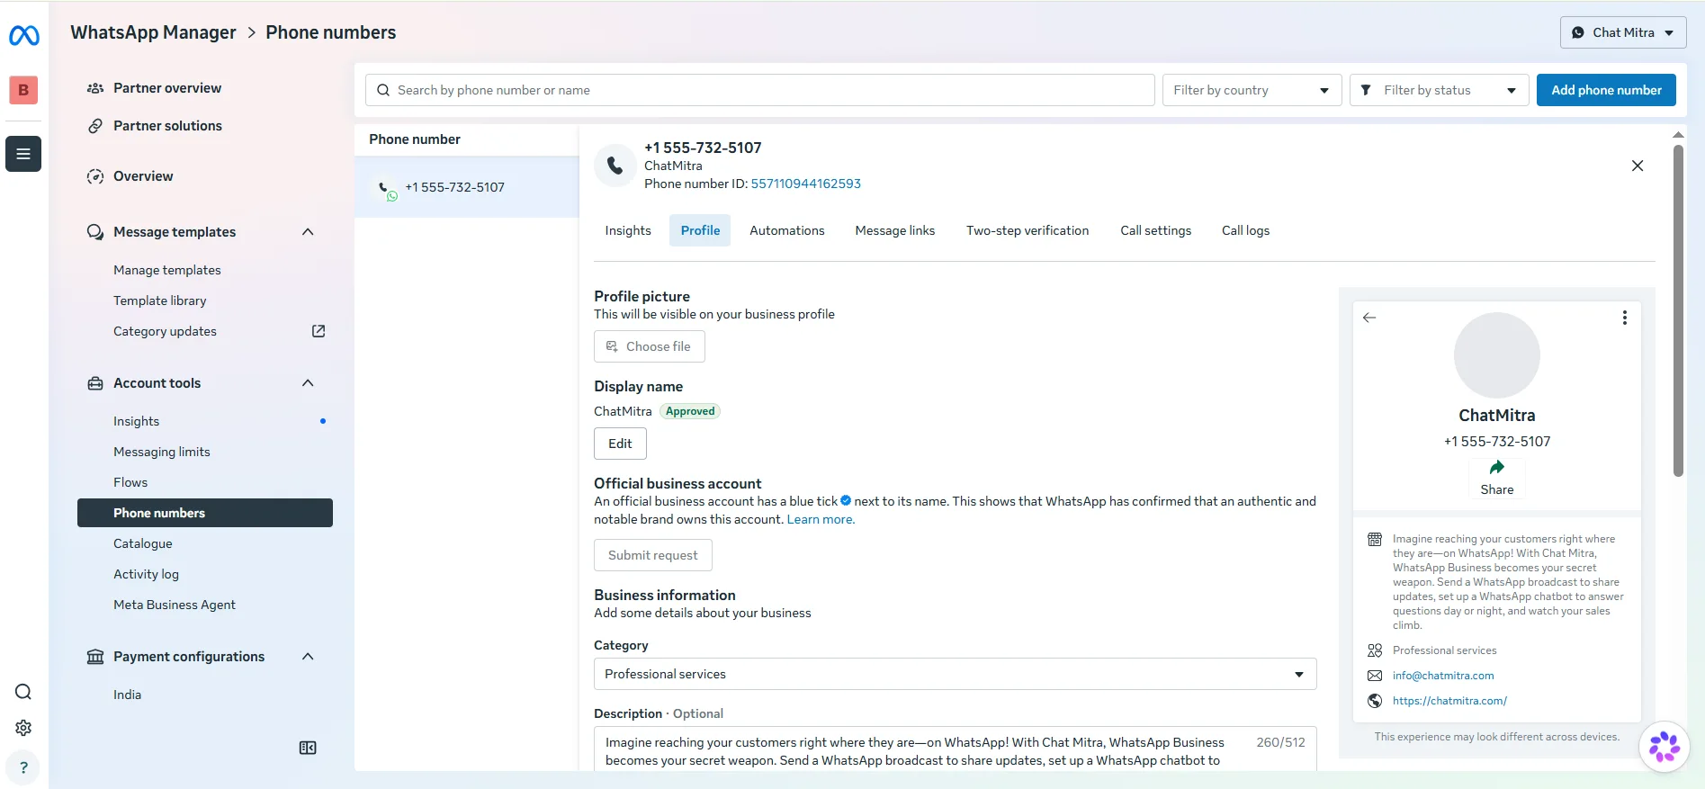Open the Learn more link
This screenshot has width=1705, height=789.
821,519
